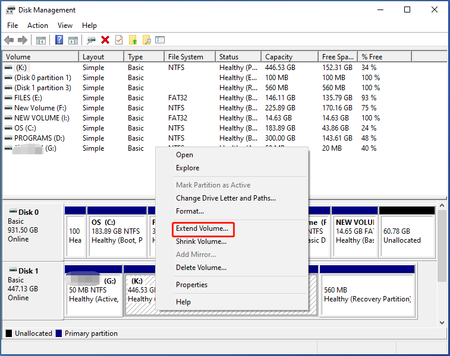
Task: Select the 100 MB partition block on Disk 0
Action: (75, 231)
